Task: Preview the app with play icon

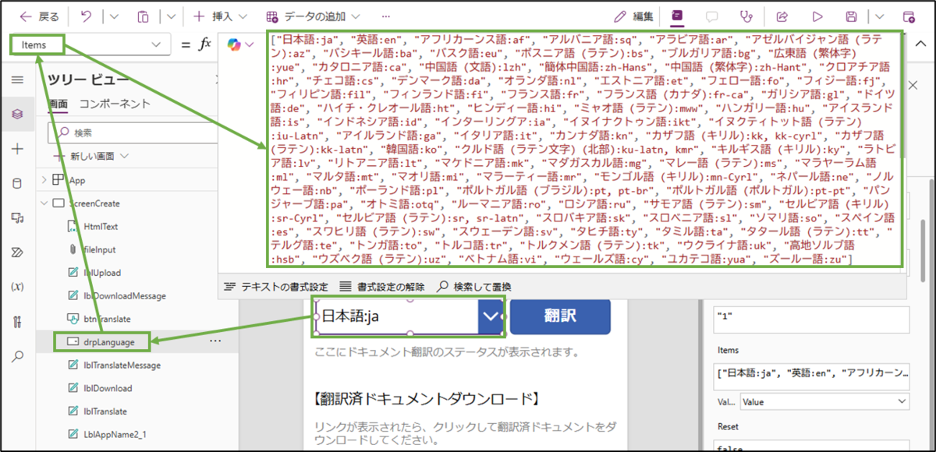Action: (x=817, y=16)
